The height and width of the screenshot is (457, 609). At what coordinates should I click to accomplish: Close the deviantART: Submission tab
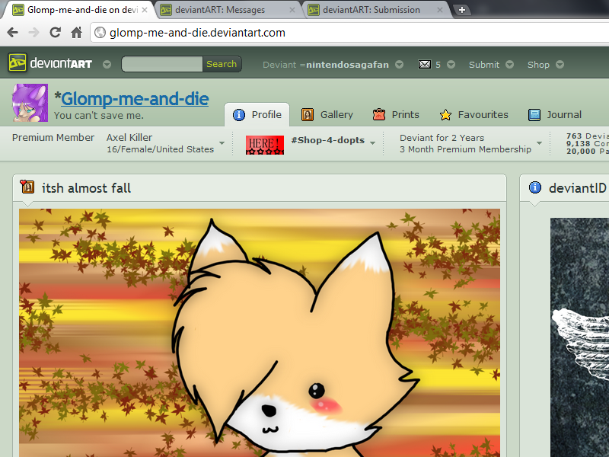(x=440, y=10)
